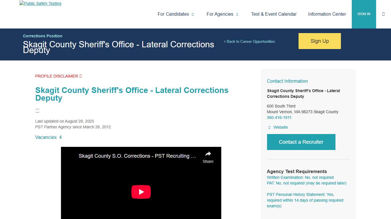Open the site search icon

coord(384,14)
